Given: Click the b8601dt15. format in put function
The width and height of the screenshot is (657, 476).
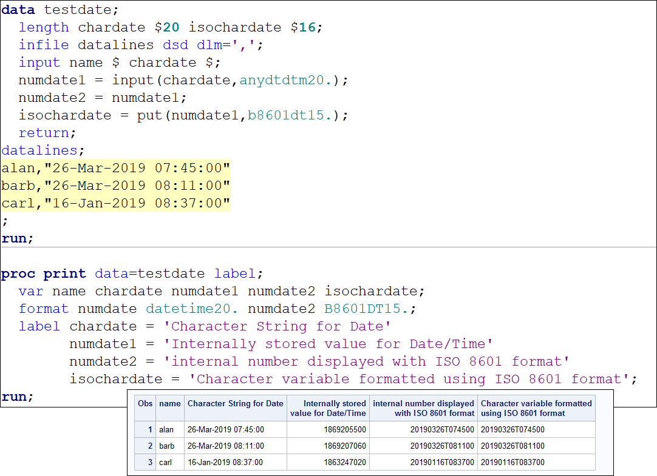Looking at the screenshot, I should [290, 115].
